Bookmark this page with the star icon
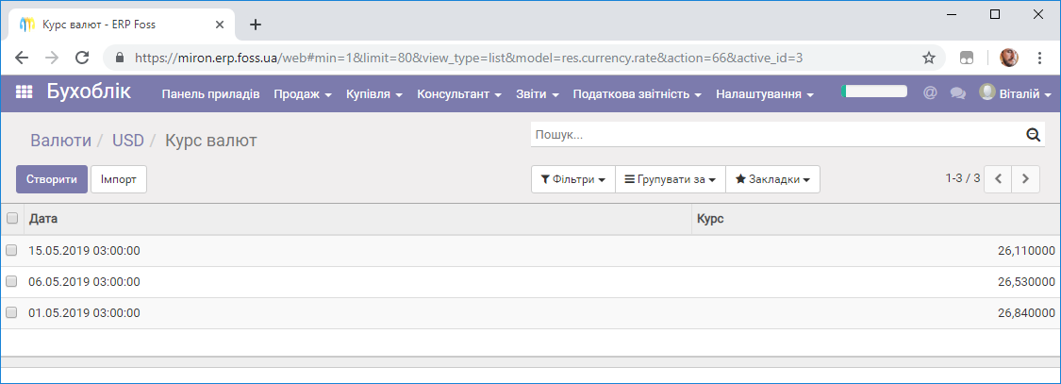Viewport: 1061px width, 384px height. [929, 58]
